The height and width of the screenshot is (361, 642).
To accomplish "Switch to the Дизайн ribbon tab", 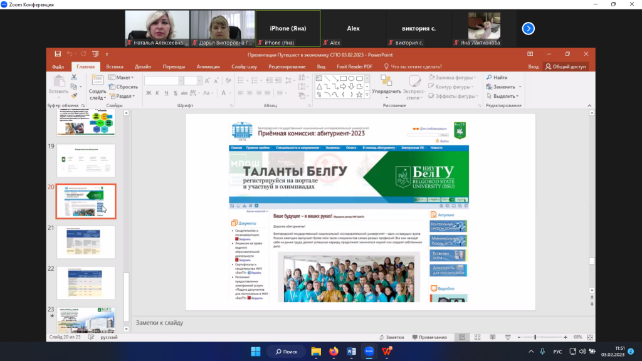I will coord(143,66).
